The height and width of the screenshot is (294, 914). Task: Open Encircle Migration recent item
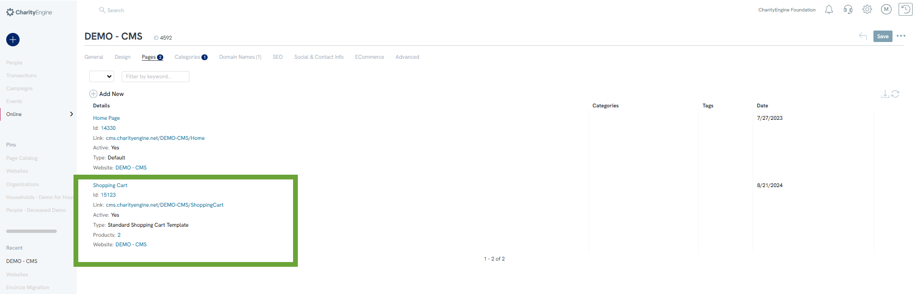[28, 287]
